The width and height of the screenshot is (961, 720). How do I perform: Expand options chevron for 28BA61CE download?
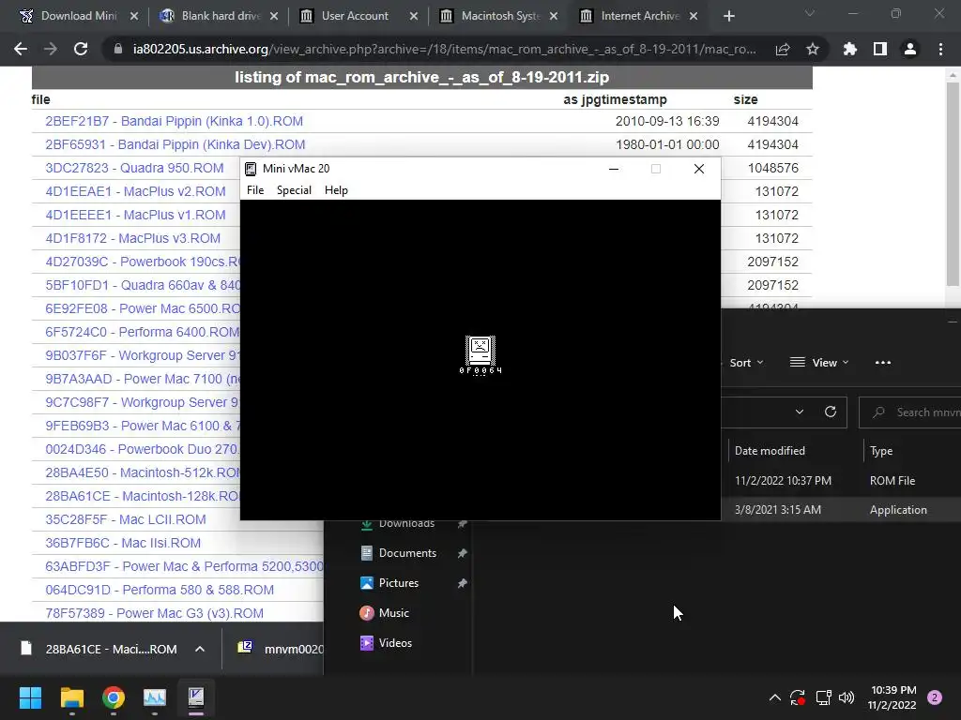[x=200, y=649]
